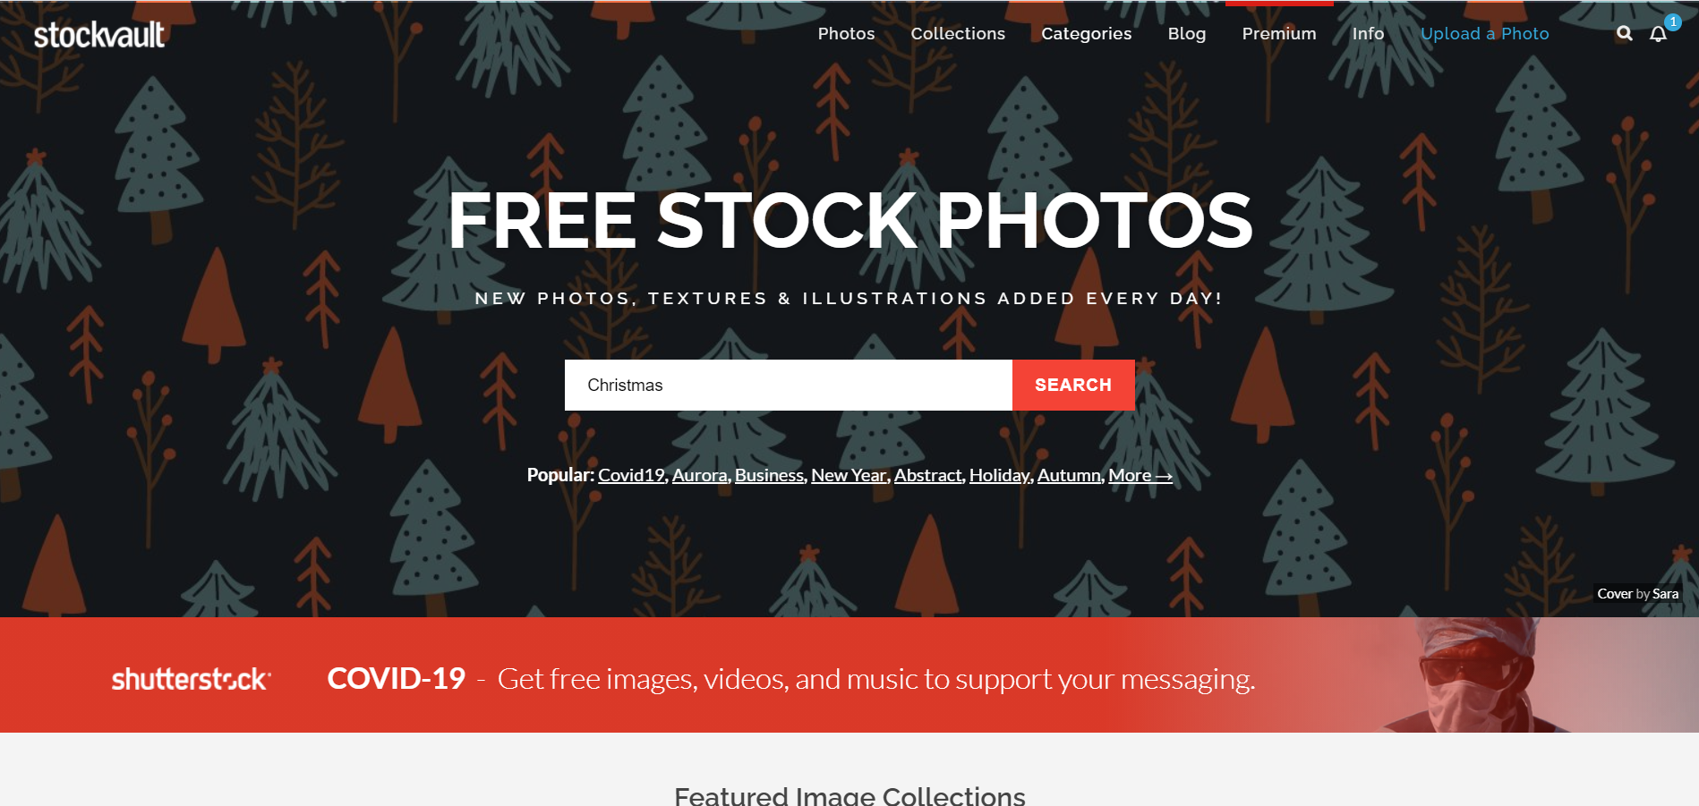The height and width of the screenshot is (806, 1699).
Task: Click the Sara cover credit link
Action: 1665,594
